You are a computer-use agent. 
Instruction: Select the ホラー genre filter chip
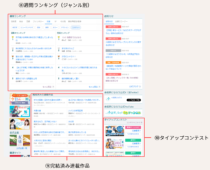click(55, 27)
